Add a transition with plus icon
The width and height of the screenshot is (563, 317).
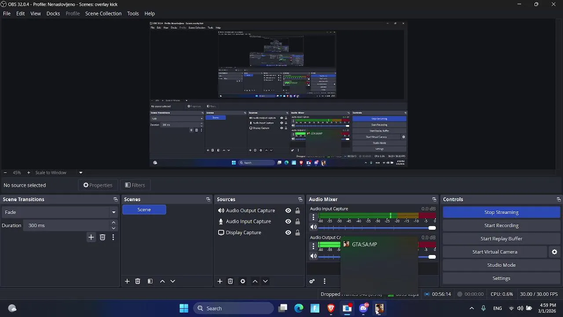91,237
